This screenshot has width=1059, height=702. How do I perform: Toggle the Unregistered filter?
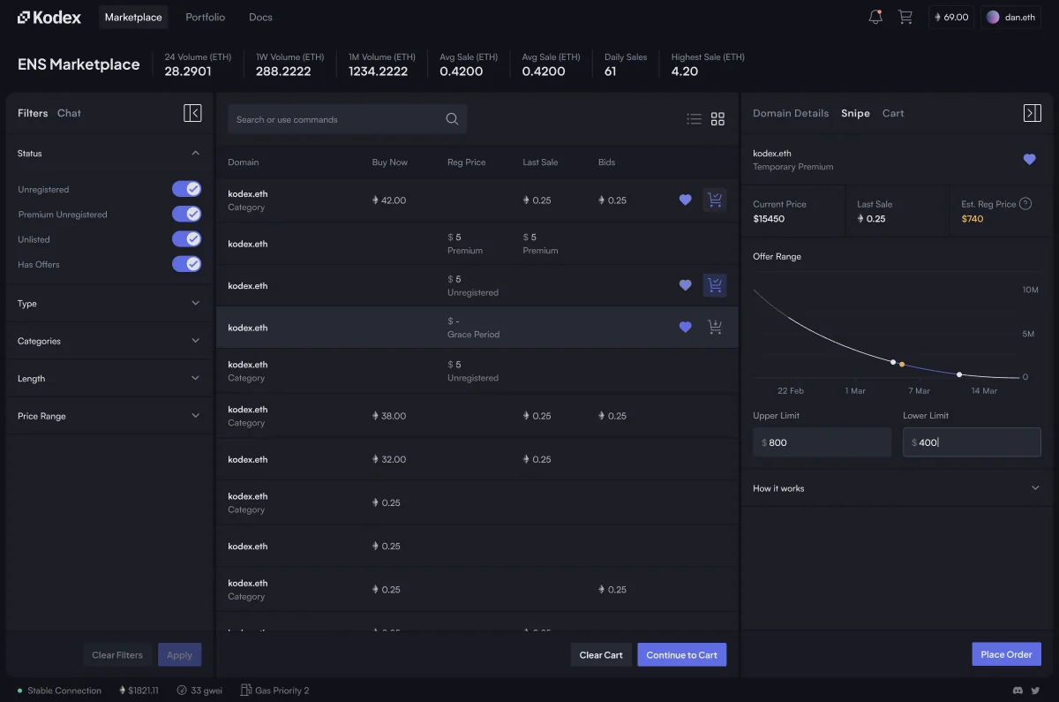(186, 189)
